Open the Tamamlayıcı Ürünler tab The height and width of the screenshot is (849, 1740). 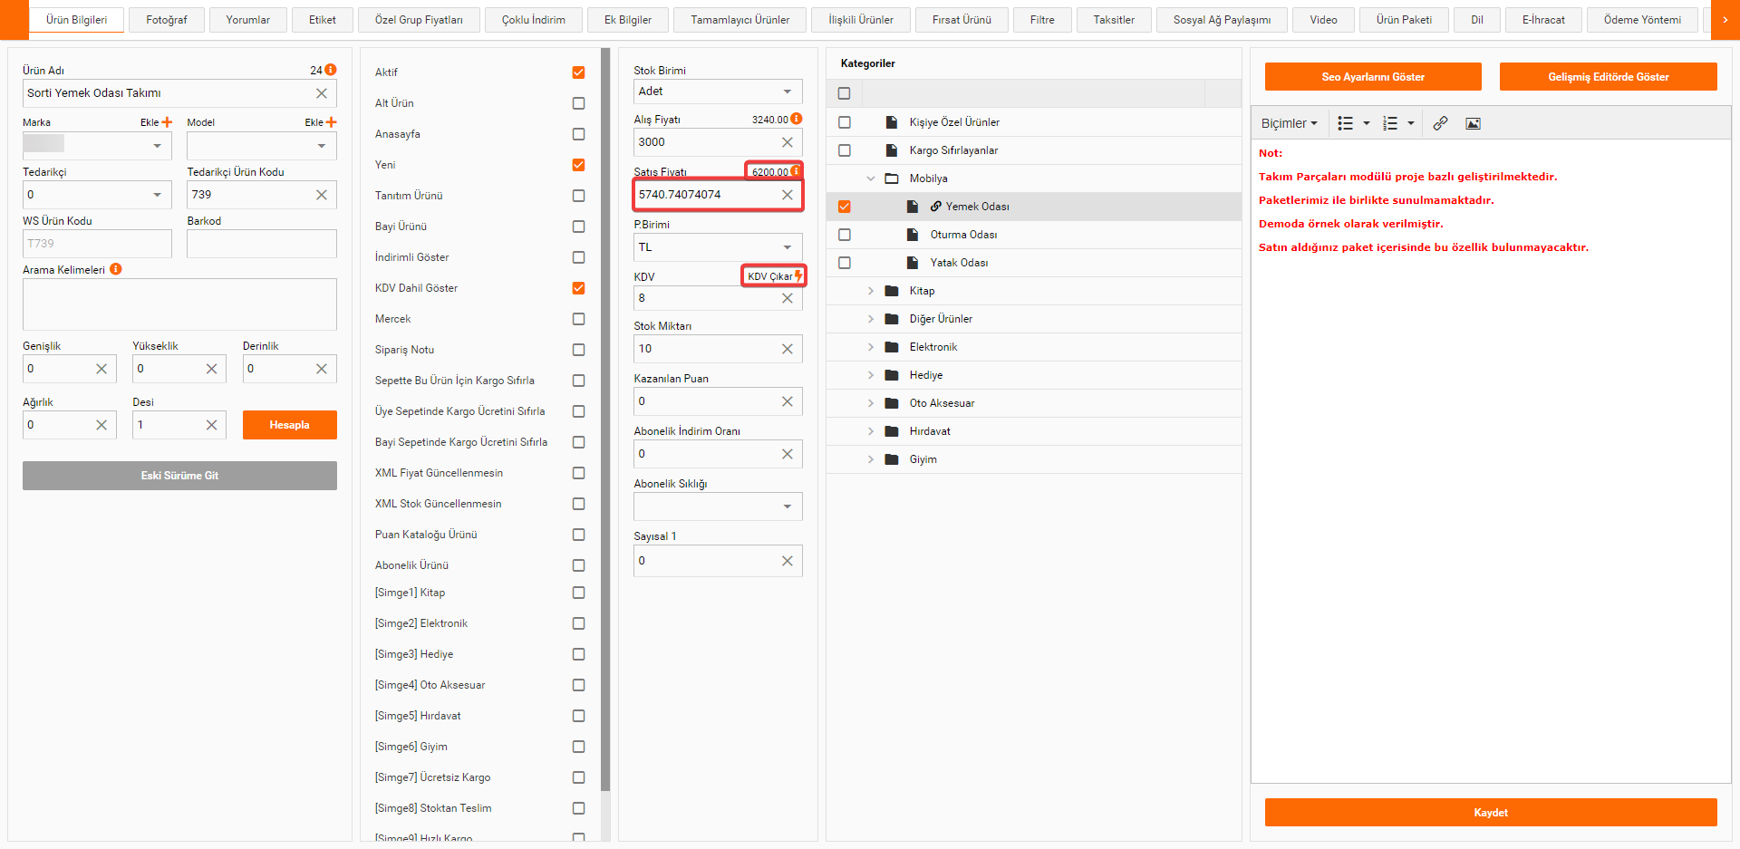coord(740,20)
